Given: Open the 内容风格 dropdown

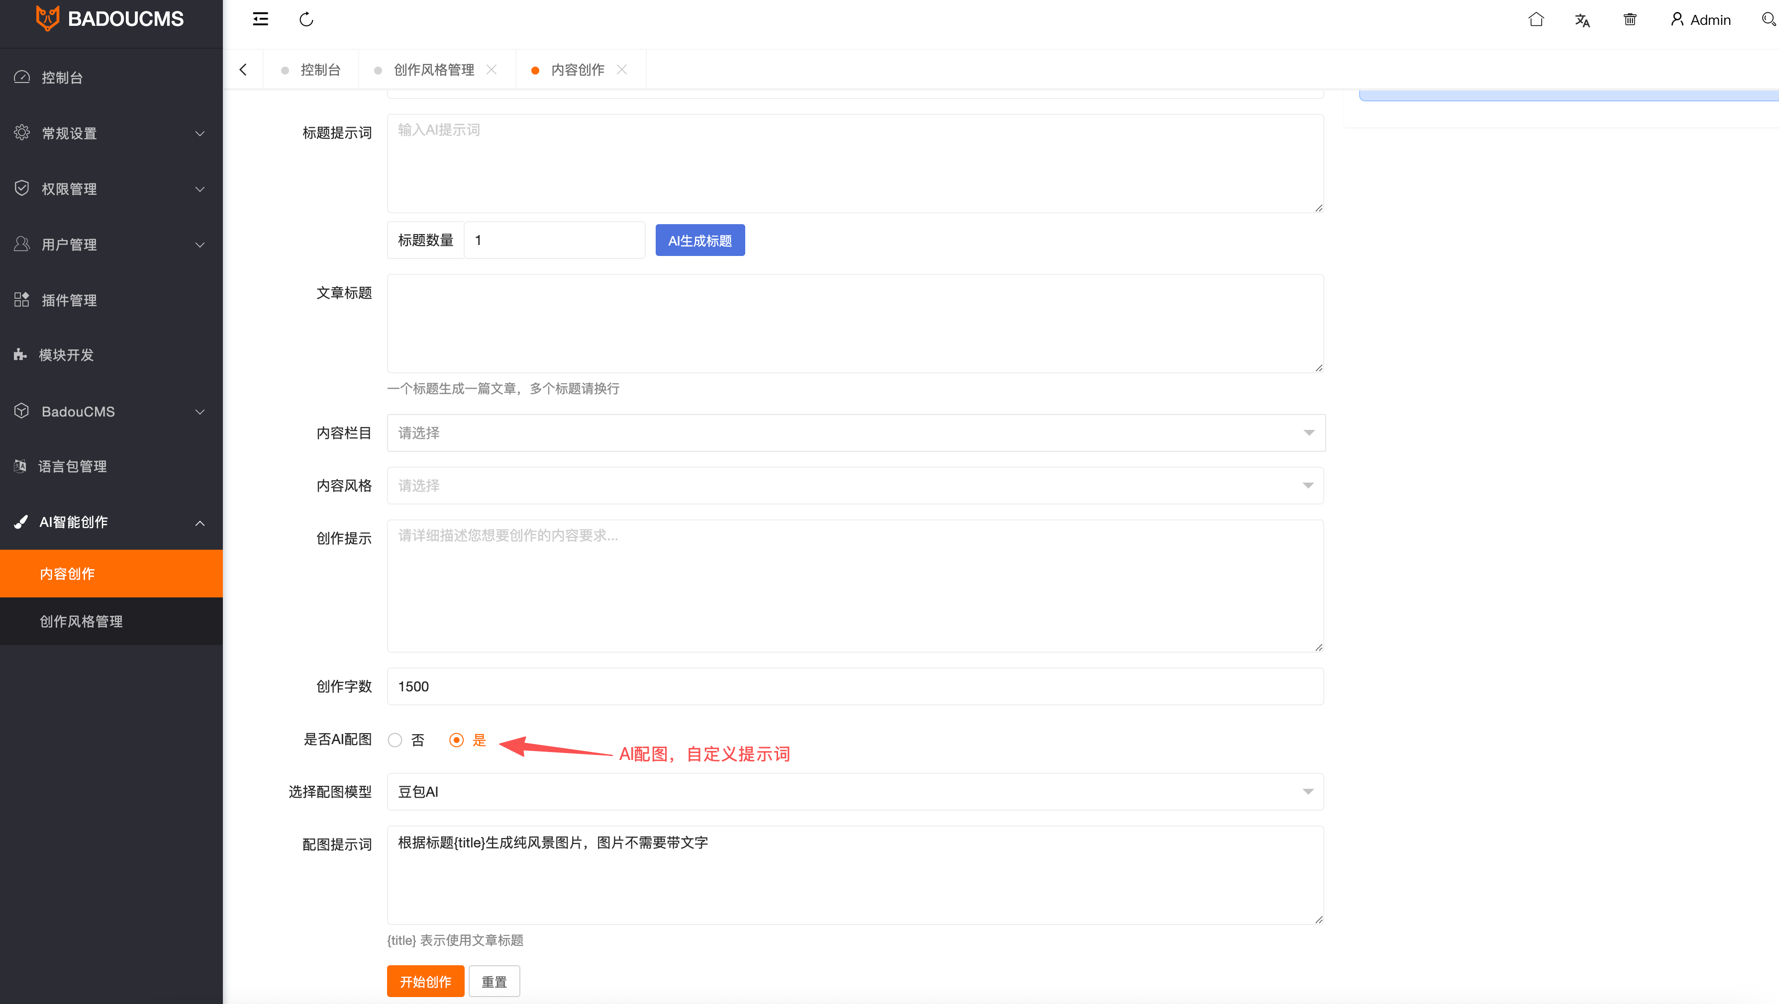Looking at the screenshot, I should click(856, 486).
